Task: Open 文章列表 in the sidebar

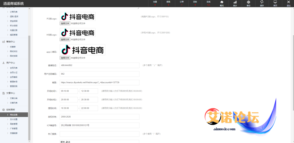Action: pyautogui.click(x=14, y=103)
